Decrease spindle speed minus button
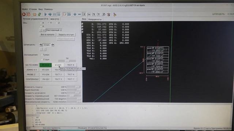The width and height of the screenshot is (234, 131). pos(41,49)
